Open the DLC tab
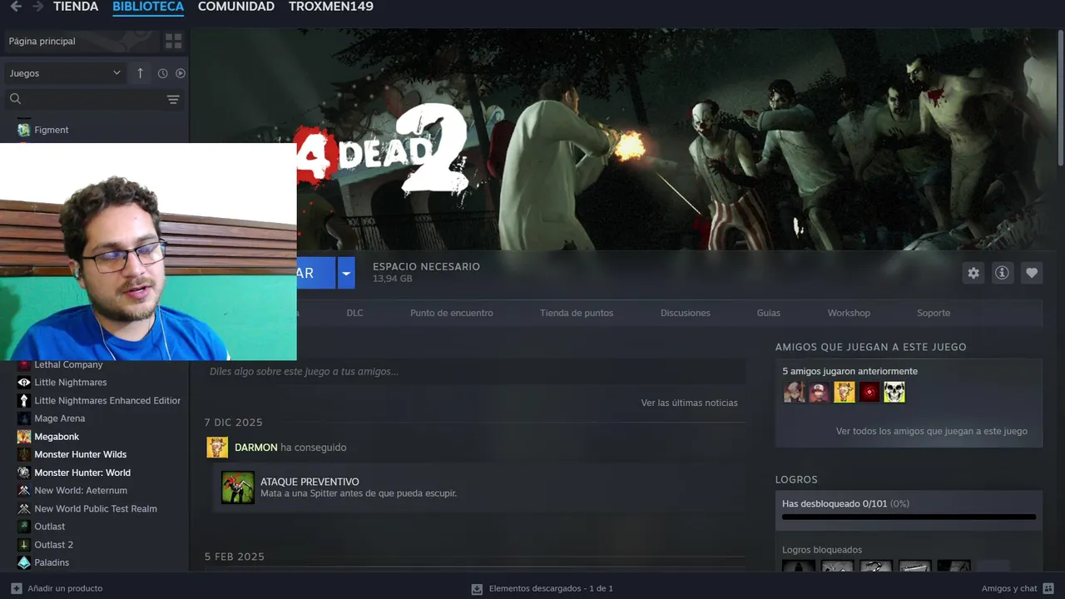The image size is (1065, 599). click(x=355, y=313)
